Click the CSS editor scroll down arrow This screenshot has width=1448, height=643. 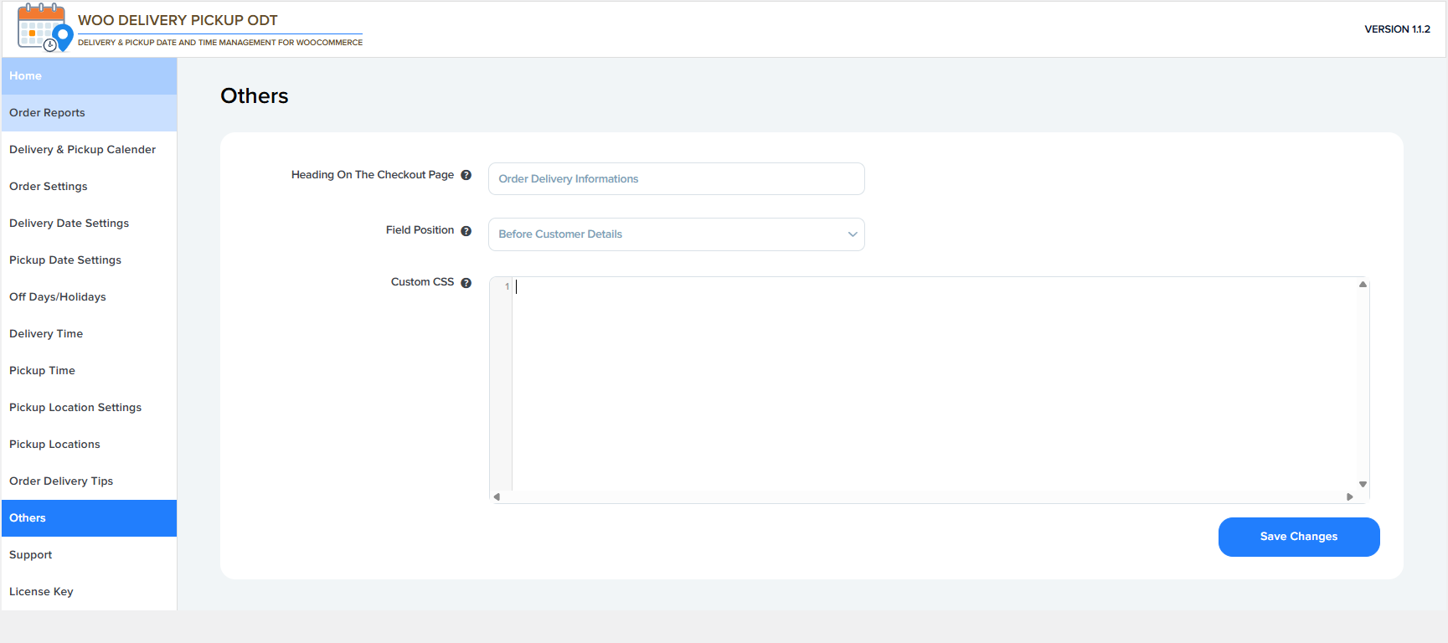pos(1363,484)
